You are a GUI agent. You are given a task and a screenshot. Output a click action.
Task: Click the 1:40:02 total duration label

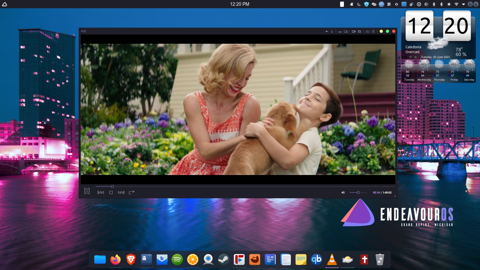point(387,192)
